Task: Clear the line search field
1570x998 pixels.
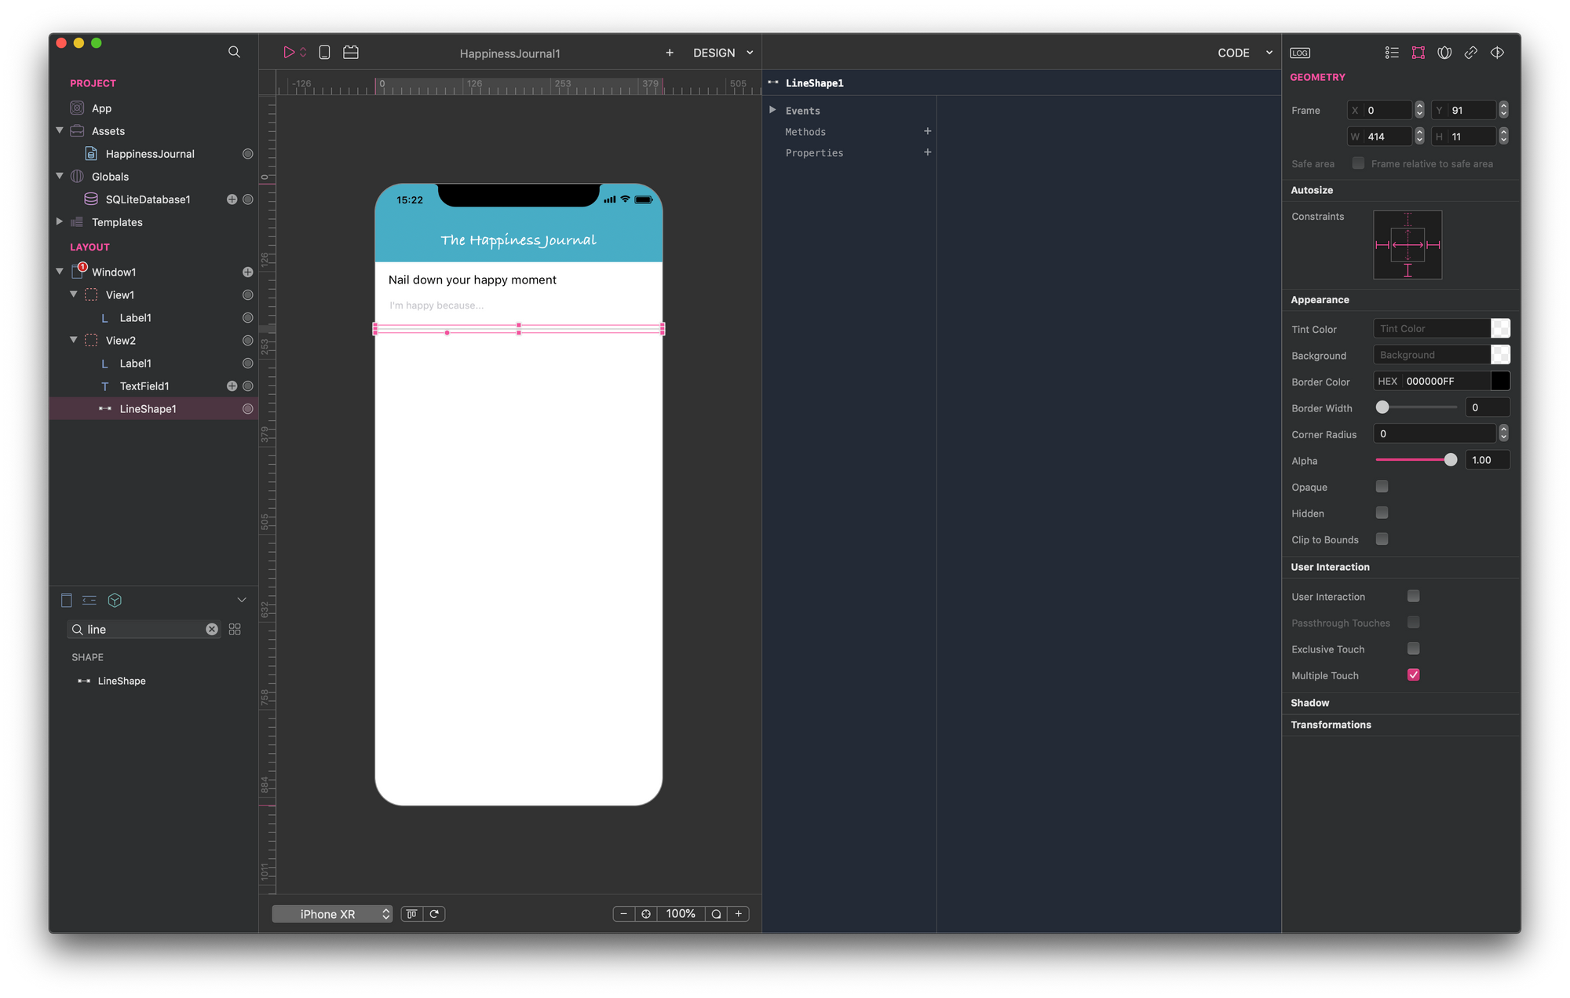Action: tap(212, 630)
